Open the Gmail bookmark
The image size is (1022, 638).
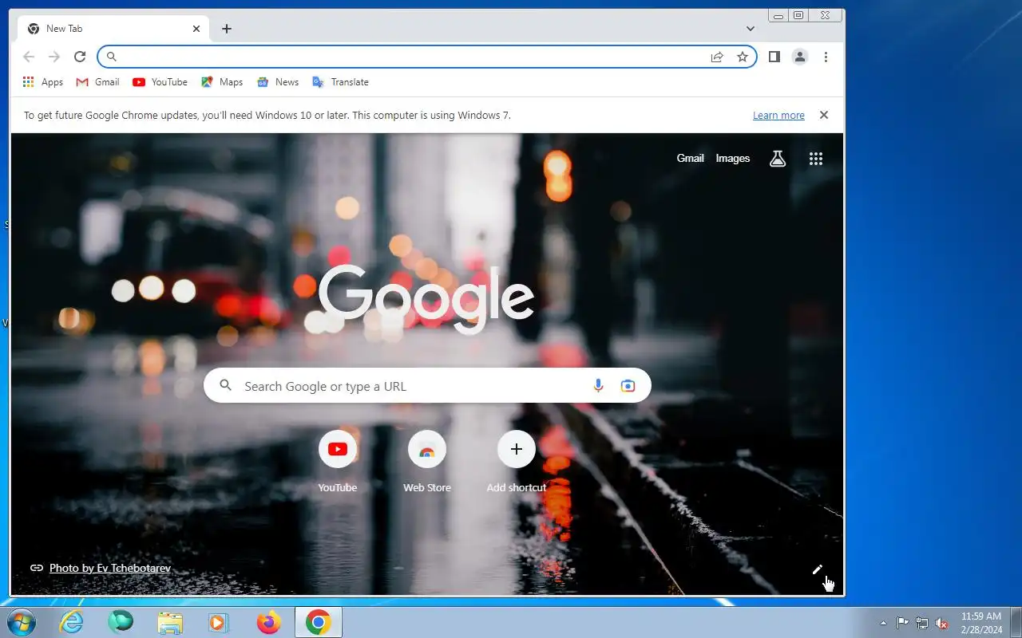(x=97, y=82)
